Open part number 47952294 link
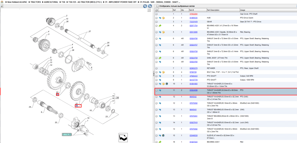Screen dimensions: 297x143 194,14
